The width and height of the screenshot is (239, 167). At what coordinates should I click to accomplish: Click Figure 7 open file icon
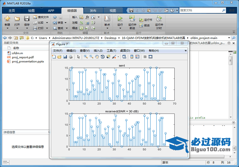(x=59, y=57)
